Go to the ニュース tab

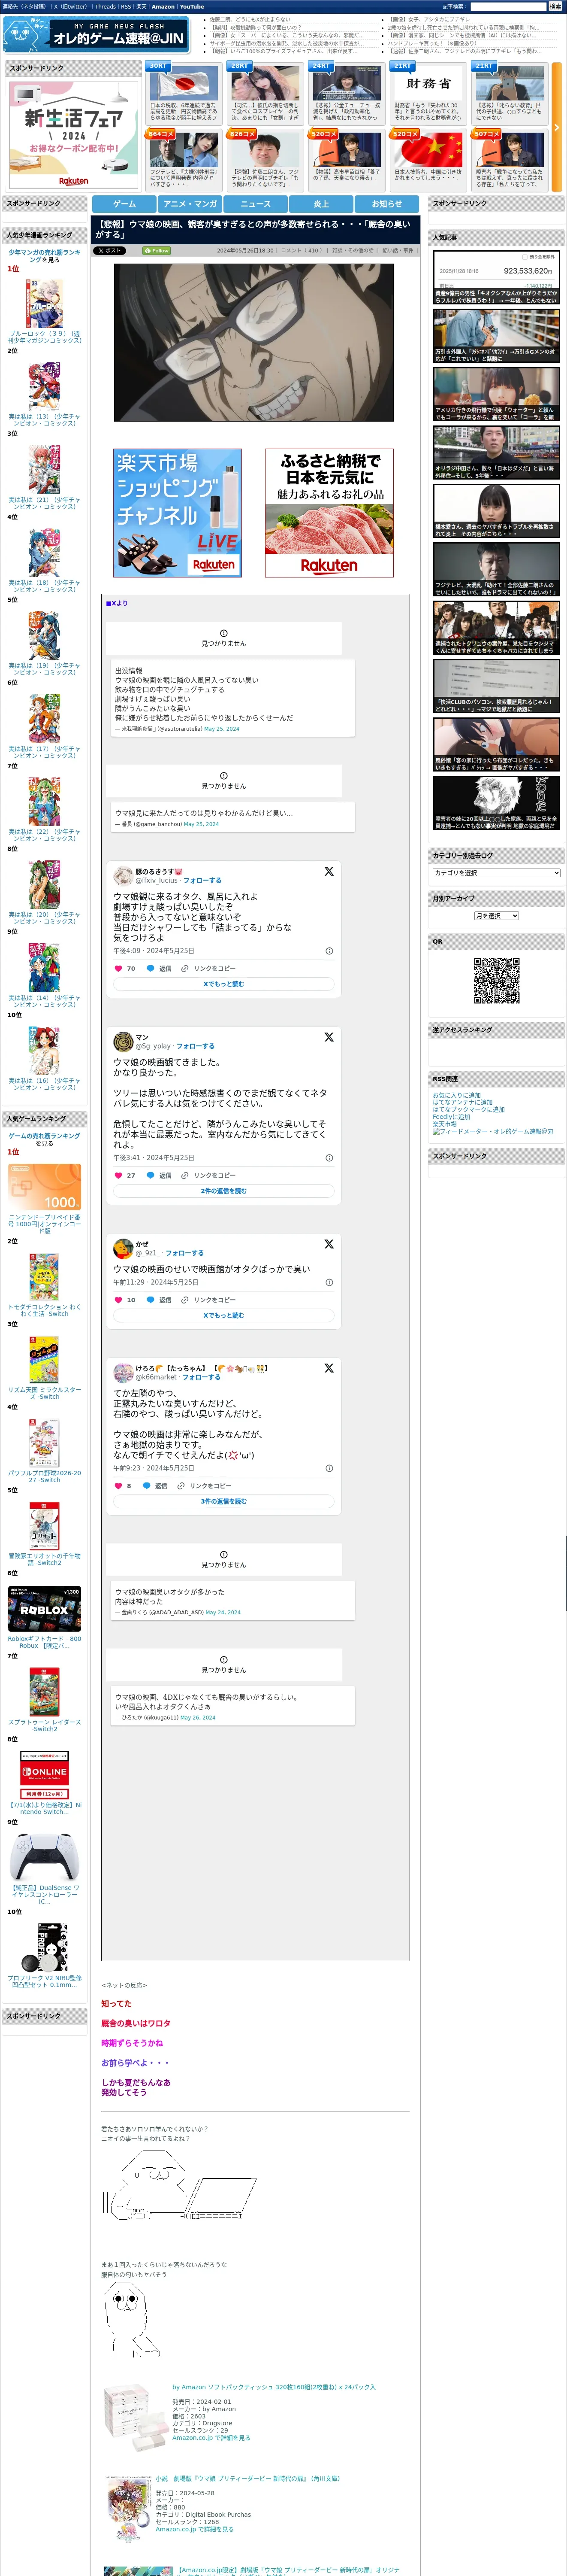[x=256, y=204]
